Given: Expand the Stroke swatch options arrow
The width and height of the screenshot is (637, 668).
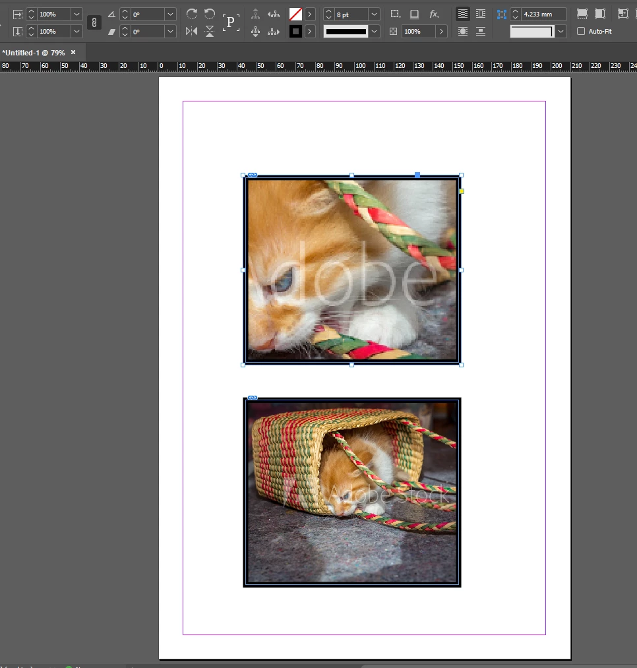Looking at the screenshot, I should [x=310, y=32].
